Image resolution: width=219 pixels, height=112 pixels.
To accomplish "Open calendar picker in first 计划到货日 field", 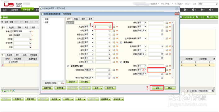I will pyautogui.click(x=109, y=70).
